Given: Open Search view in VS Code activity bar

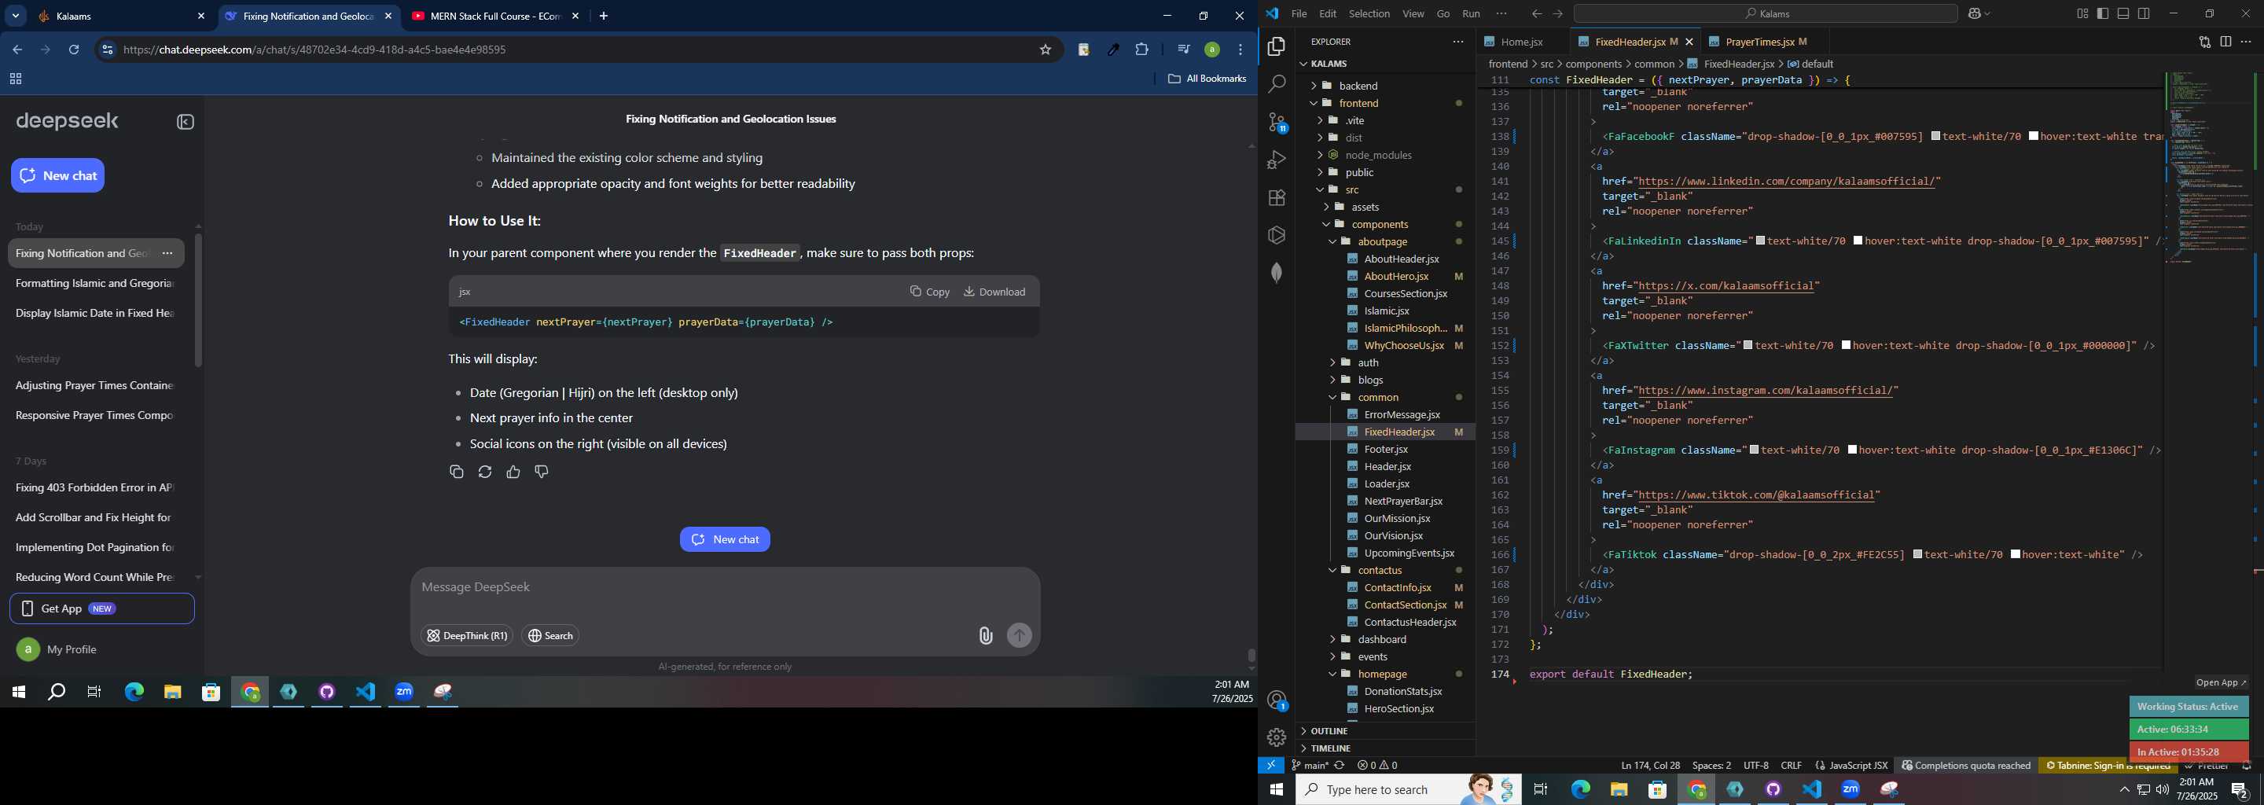Looking at the screenshot, I should pos(1276,84).
